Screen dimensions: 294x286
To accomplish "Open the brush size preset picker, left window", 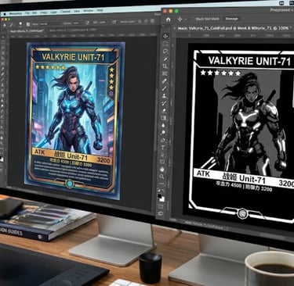I will pyautogui.click(x=20, y=24).
